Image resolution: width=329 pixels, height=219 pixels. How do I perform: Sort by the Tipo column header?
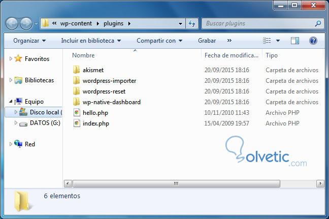tap(272, 55)
